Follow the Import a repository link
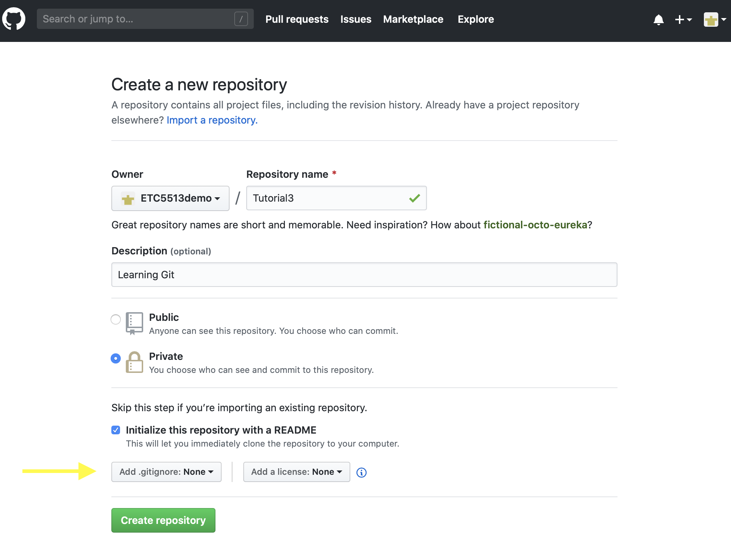Screen dimensions: 731x555 (x=212, y=120)
